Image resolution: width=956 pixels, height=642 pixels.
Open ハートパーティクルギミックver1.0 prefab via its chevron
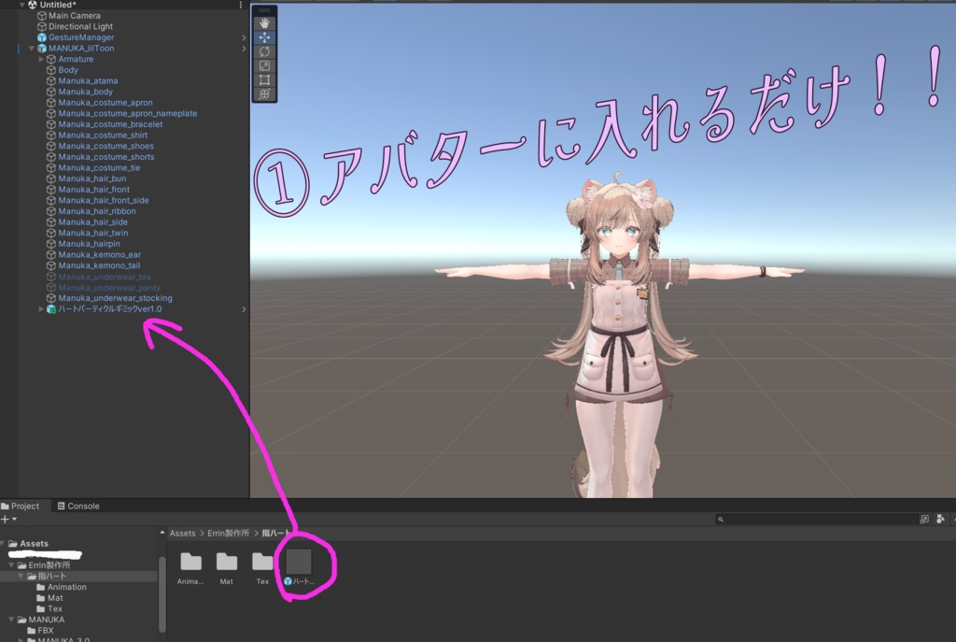pos(244,309)
